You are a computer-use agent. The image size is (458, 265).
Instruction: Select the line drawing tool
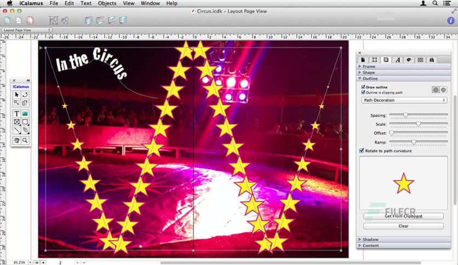(17, 130)
